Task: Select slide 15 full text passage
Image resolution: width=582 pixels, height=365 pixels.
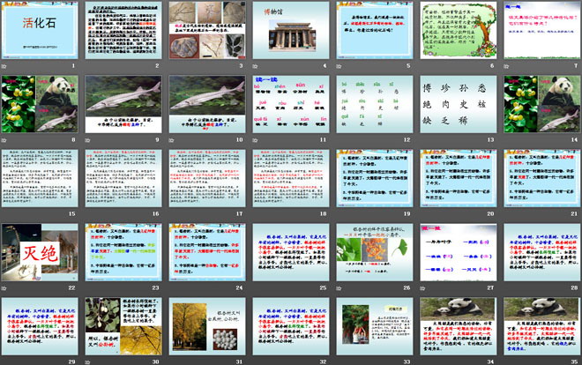Action: [40, 178]
